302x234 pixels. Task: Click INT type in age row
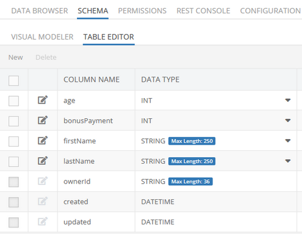click(x=146, y=101)
